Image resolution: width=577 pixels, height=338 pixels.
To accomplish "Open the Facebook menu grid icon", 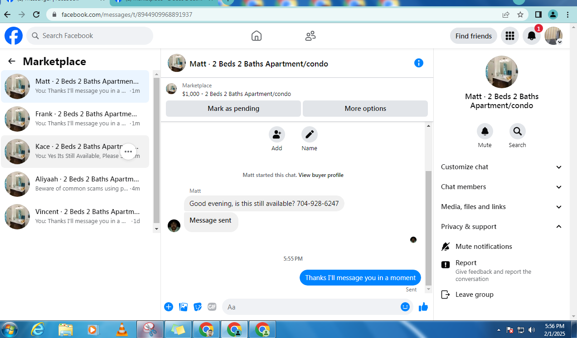I will [510, 36].
